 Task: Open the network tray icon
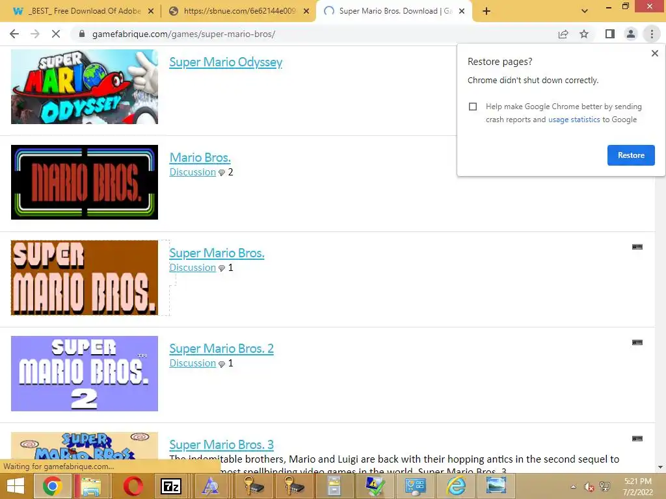coord(605,487)
